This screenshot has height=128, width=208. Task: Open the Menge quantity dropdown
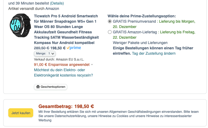click(45, 54)
